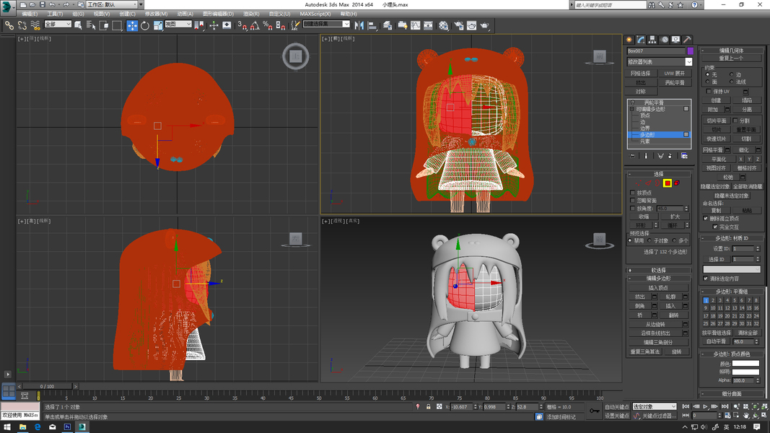The height and width of the screenshot is (433, 770).
Task: Click the Render Production teapot icon
Action: point(485,25)
